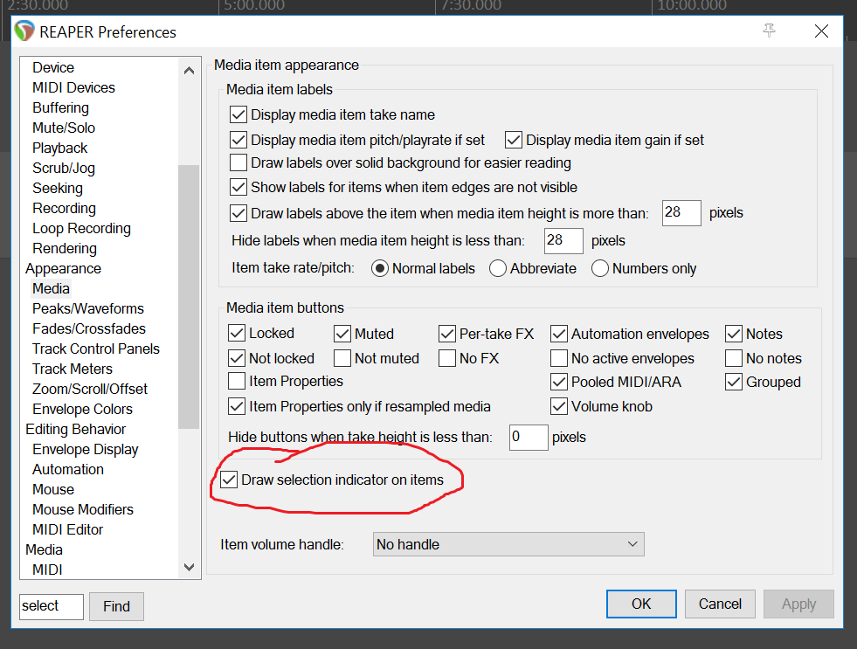
Task: Click the REAPER logo icon in title bar
Action: click(24, 31)
